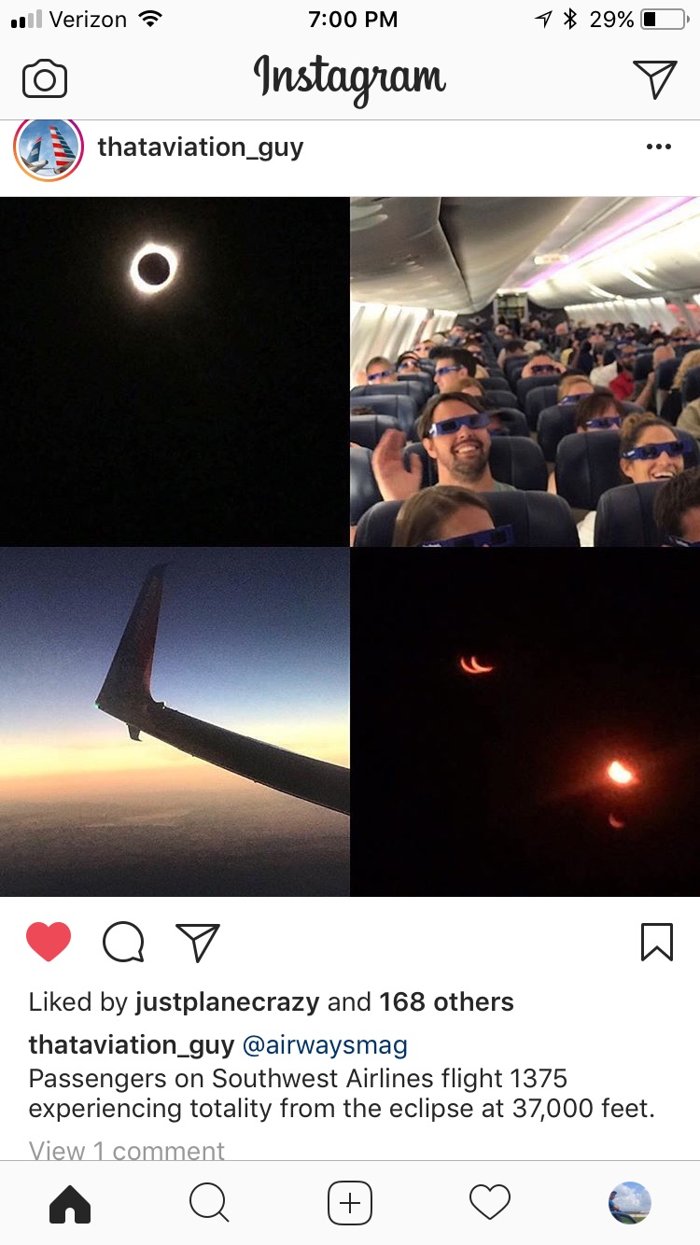Open justplanecrazy in the likes line
The width and height of the screenshot is (700, 1245).
[228, 1002]
